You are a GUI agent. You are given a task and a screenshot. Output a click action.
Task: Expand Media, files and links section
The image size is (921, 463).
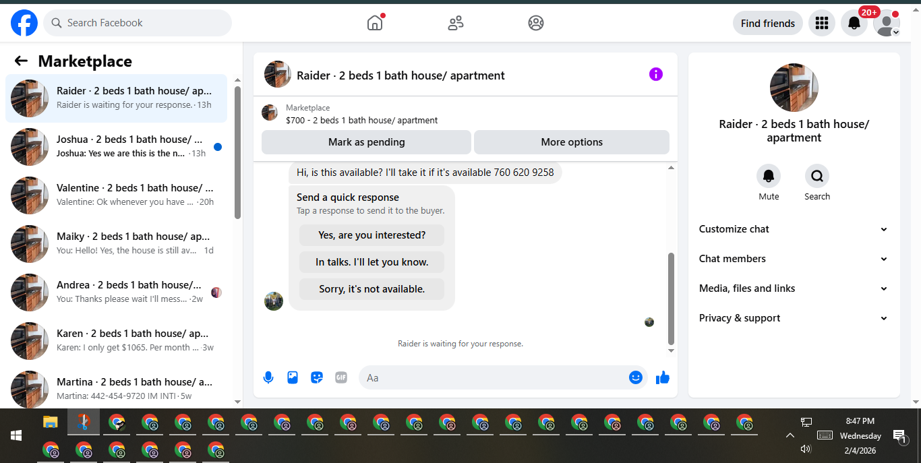point(794,288)
